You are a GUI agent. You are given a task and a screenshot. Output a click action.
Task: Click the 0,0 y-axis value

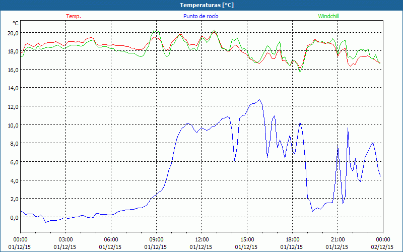14,218
